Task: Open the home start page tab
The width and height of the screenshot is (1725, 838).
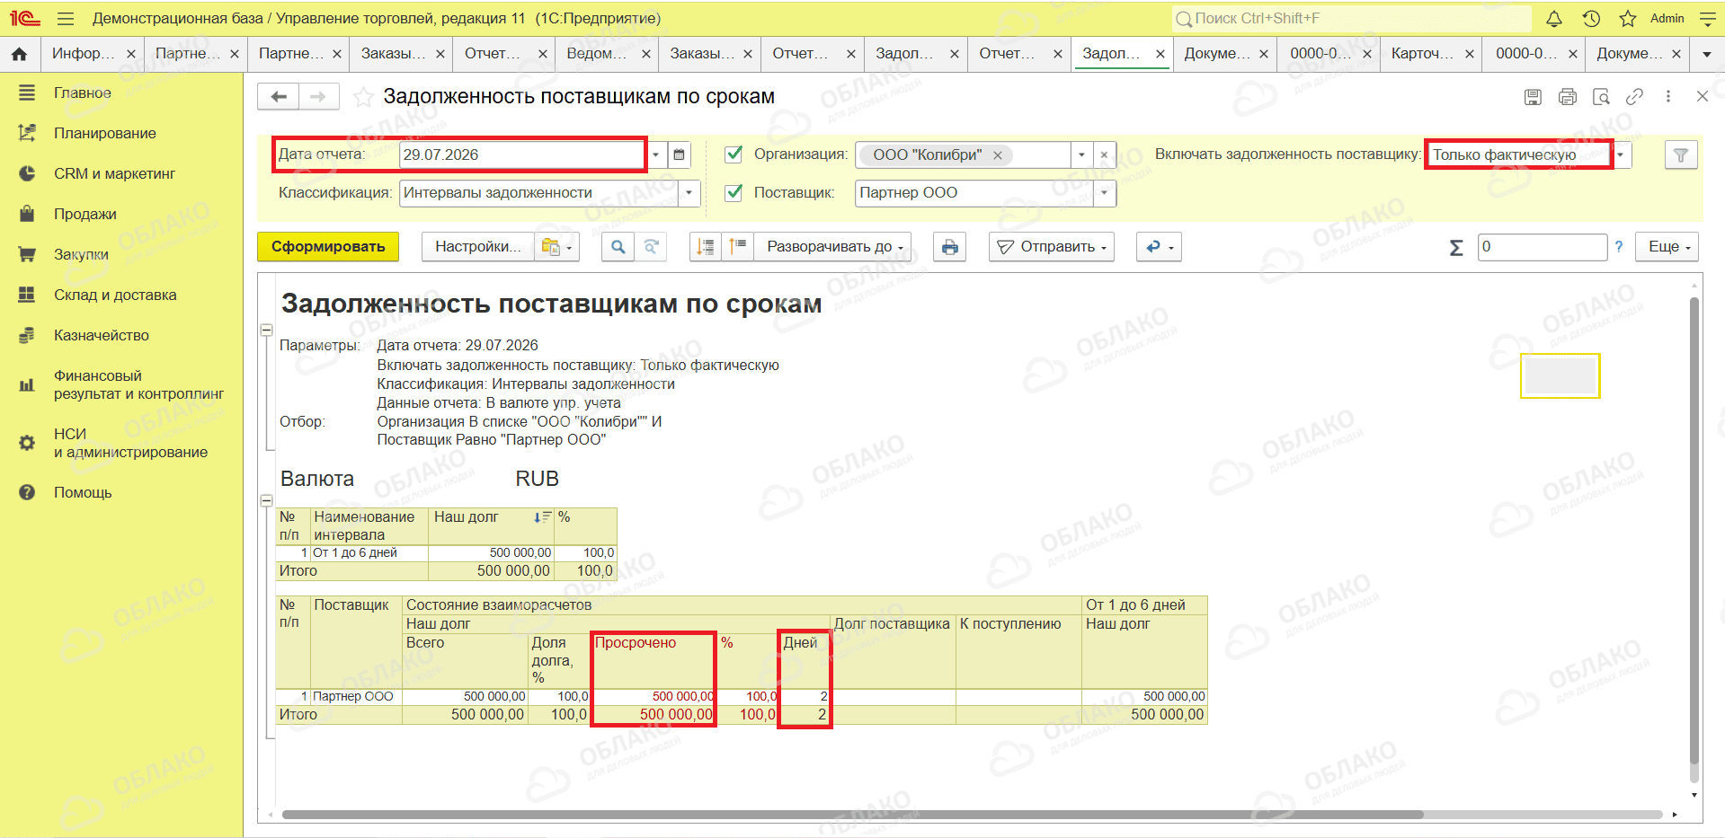Action: tap(19, 54)
